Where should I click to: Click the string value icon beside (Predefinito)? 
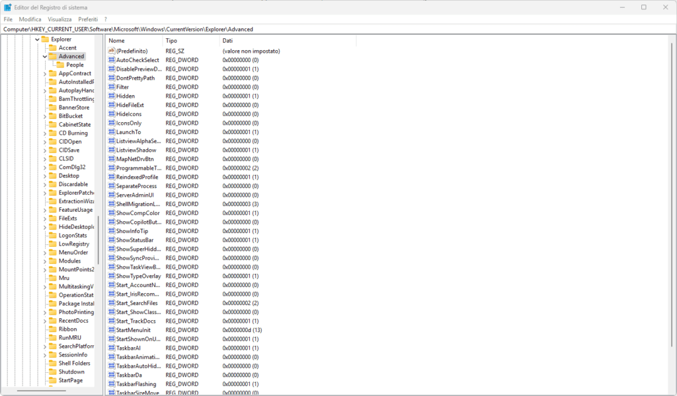click(x=111, y=51)
